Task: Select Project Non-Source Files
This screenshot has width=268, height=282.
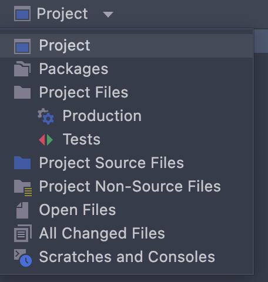Action: (126, 186)
